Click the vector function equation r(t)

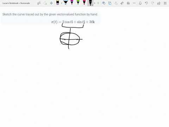click(x=73, y=22)
